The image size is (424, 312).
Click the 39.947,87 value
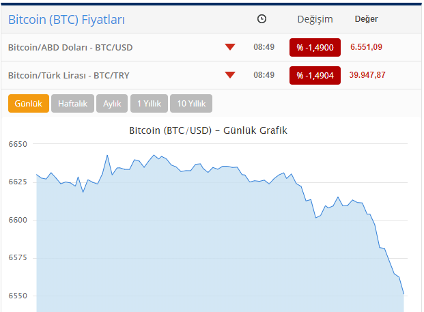coord(367,75)
